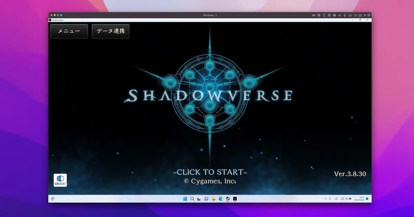This screenshot has width=414, height=217.
Task: Maximize the Shadowverse game window
Action: 360,20
